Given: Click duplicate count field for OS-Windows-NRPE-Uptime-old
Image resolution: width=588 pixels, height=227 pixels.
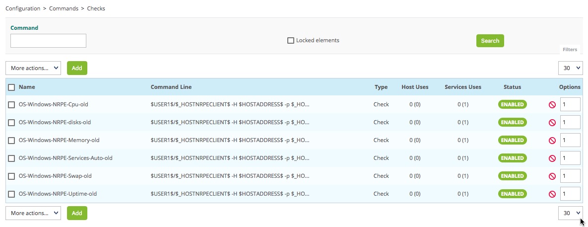Looking at the screenshot, I should point(570,194).
